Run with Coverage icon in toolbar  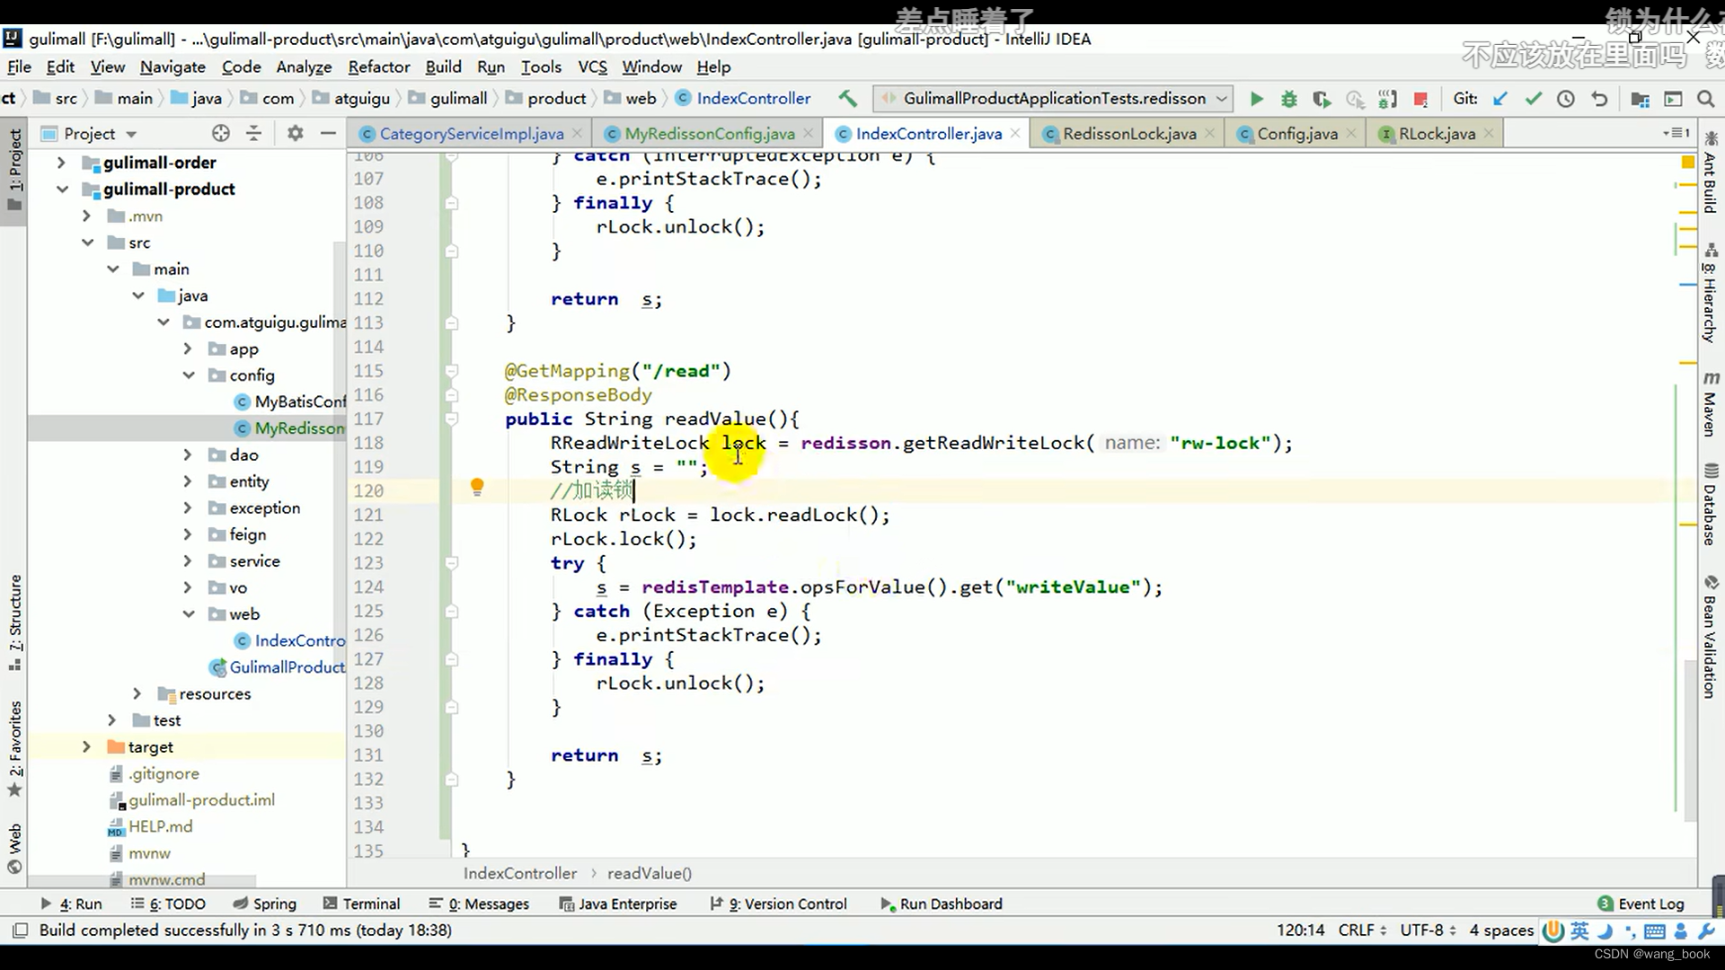click(x=1322, y=99)
